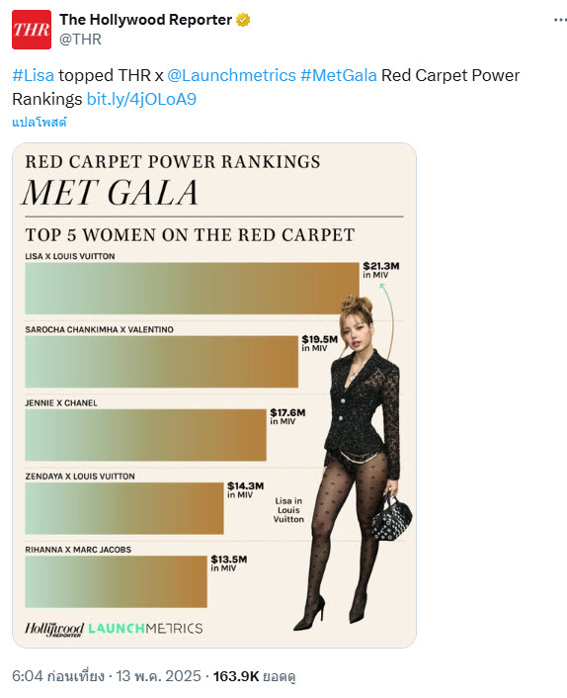The height and width of the screenshot is (698, 567).
Task: Open the @Launchmetrics mention
Action: pos(231,75)
